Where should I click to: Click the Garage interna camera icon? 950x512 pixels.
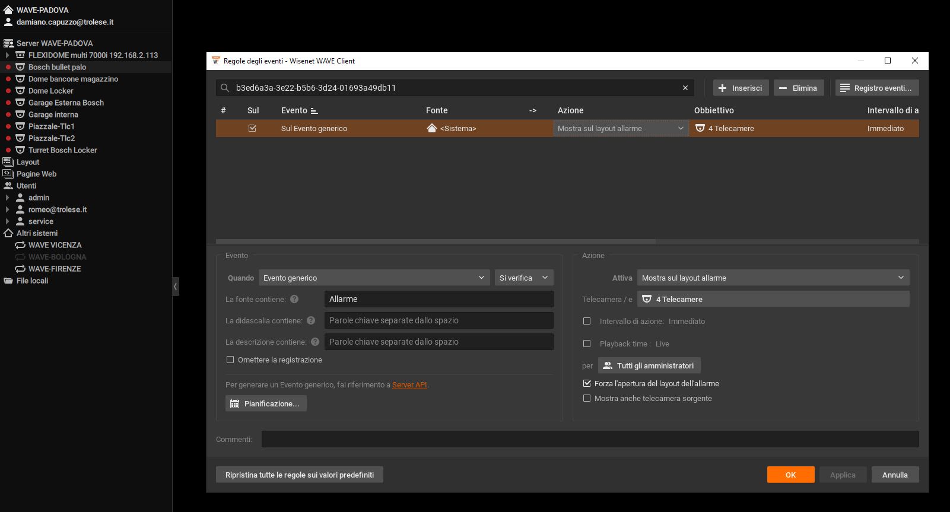click(x=20, y=115)
